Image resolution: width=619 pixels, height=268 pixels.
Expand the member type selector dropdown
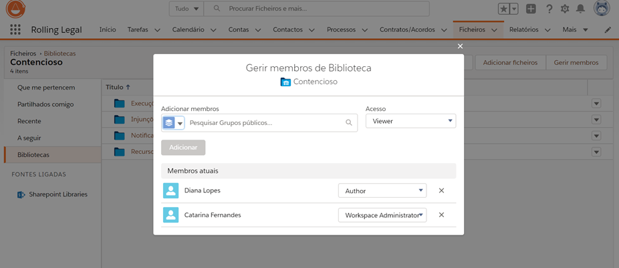[173, 123]
